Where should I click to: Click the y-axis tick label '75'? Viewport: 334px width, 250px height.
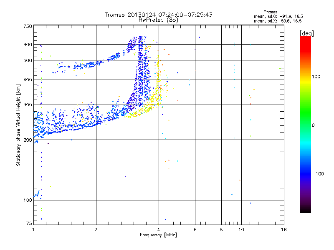(x=29, y=223)
